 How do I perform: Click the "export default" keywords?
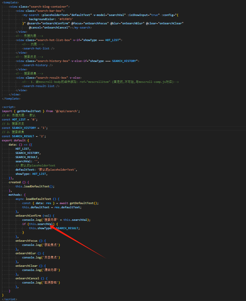[x=14, y=141]
